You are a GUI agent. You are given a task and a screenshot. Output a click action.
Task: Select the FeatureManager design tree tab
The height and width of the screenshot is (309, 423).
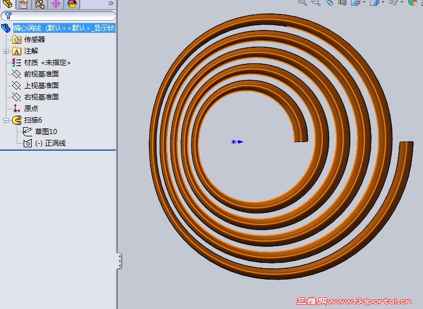[x=7, y=4]
